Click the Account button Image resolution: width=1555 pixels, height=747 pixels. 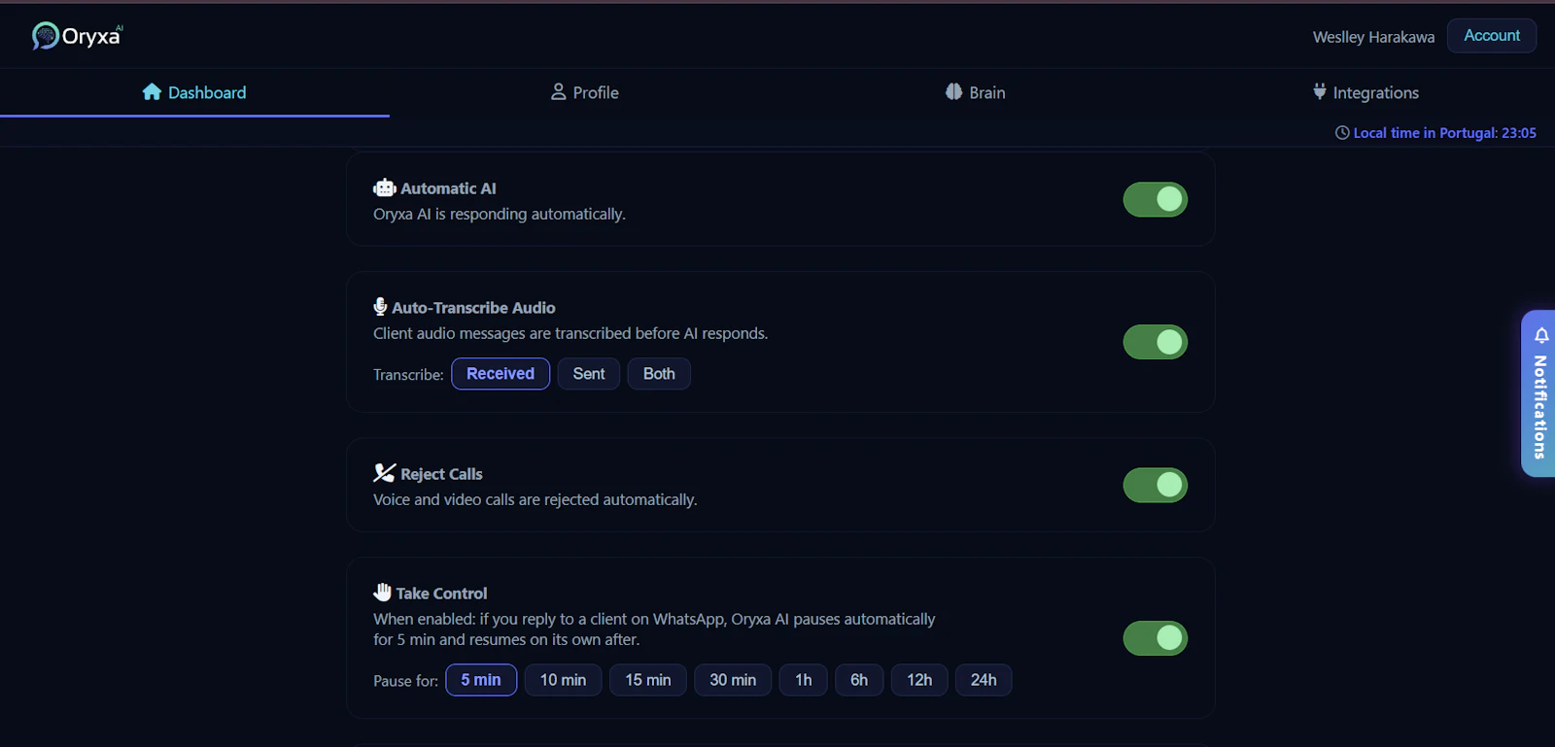tap(1492, 36)
